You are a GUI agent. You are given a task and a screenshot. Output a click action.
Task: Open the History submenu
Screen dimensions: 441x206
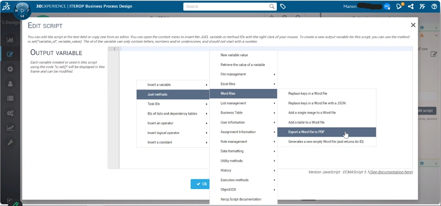coord(243,170)
